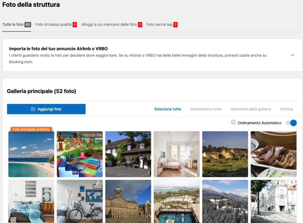Click the info icon beside Ordinamento Automatico
Image resolution: width=303 pixels, height=223 pixels.
pyautogui.click(x=233, y=122)
